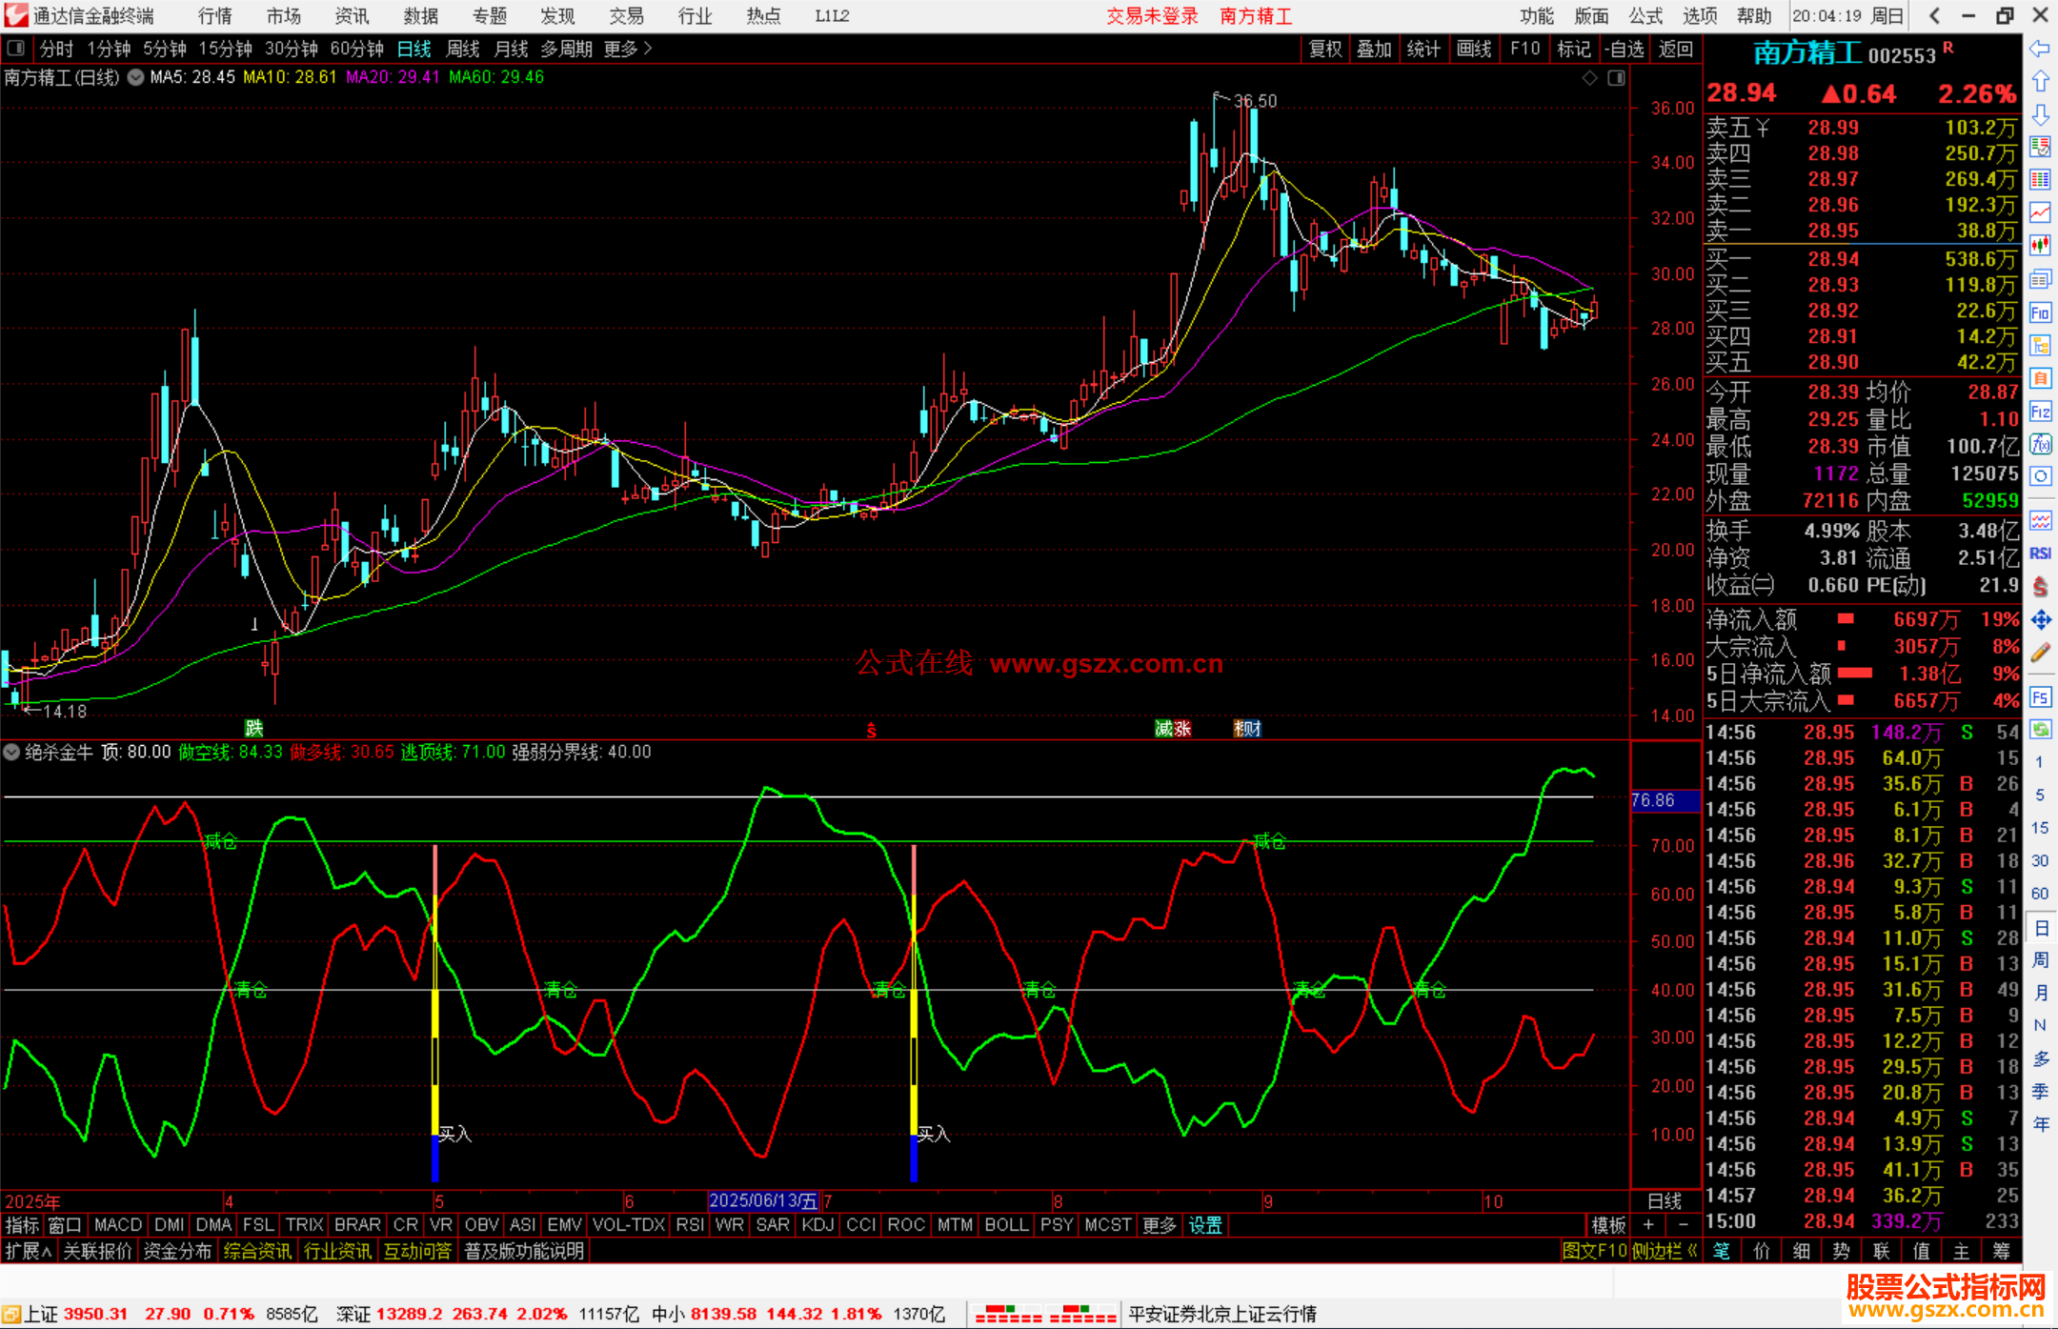
Task: Click the candlestick chart sidebar icon
Action: pos(2040,246)
